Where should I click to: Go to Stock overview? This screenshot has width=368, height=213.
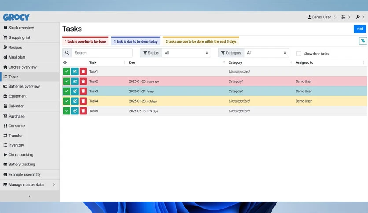[x=30, y=28]
